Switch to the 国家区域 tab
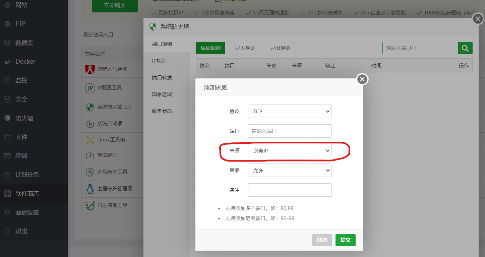485x257 pixels. [167, 94]
